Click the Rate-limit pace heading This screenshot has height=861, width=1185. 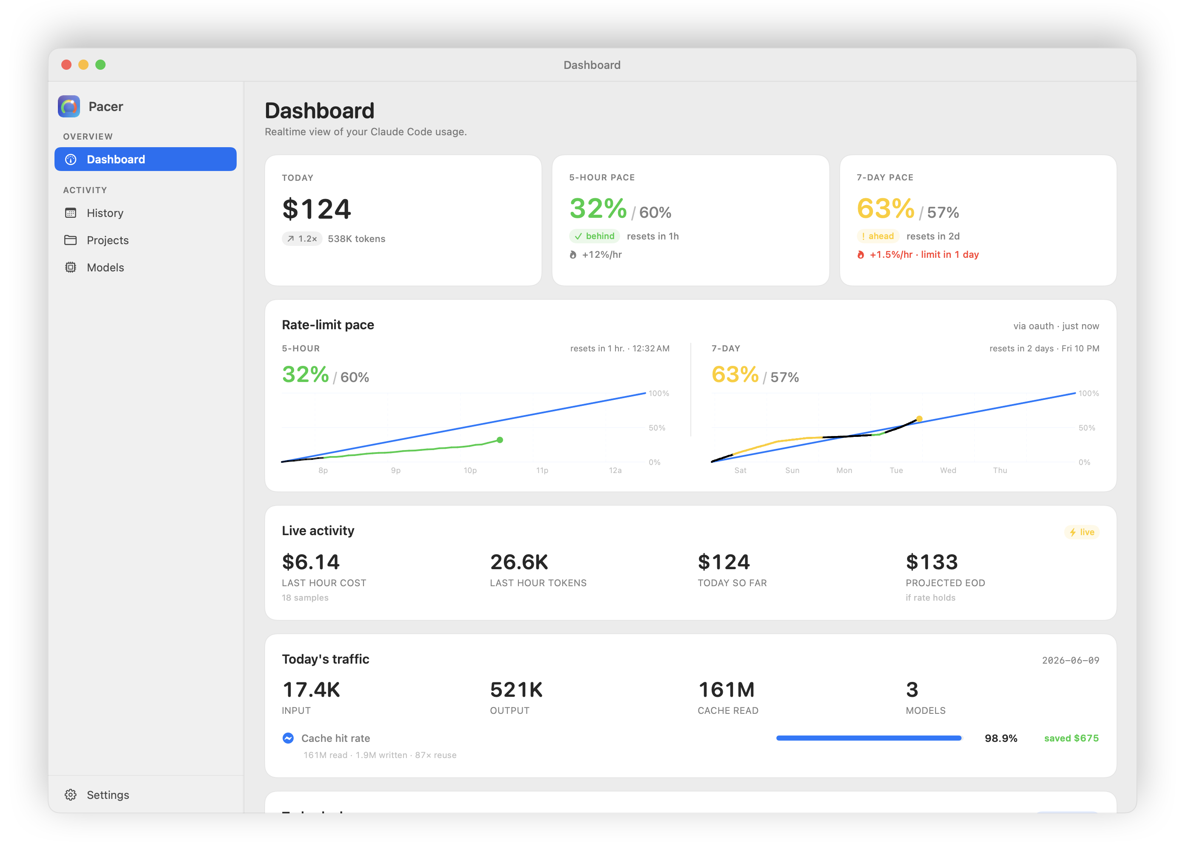tap(328, 325)
